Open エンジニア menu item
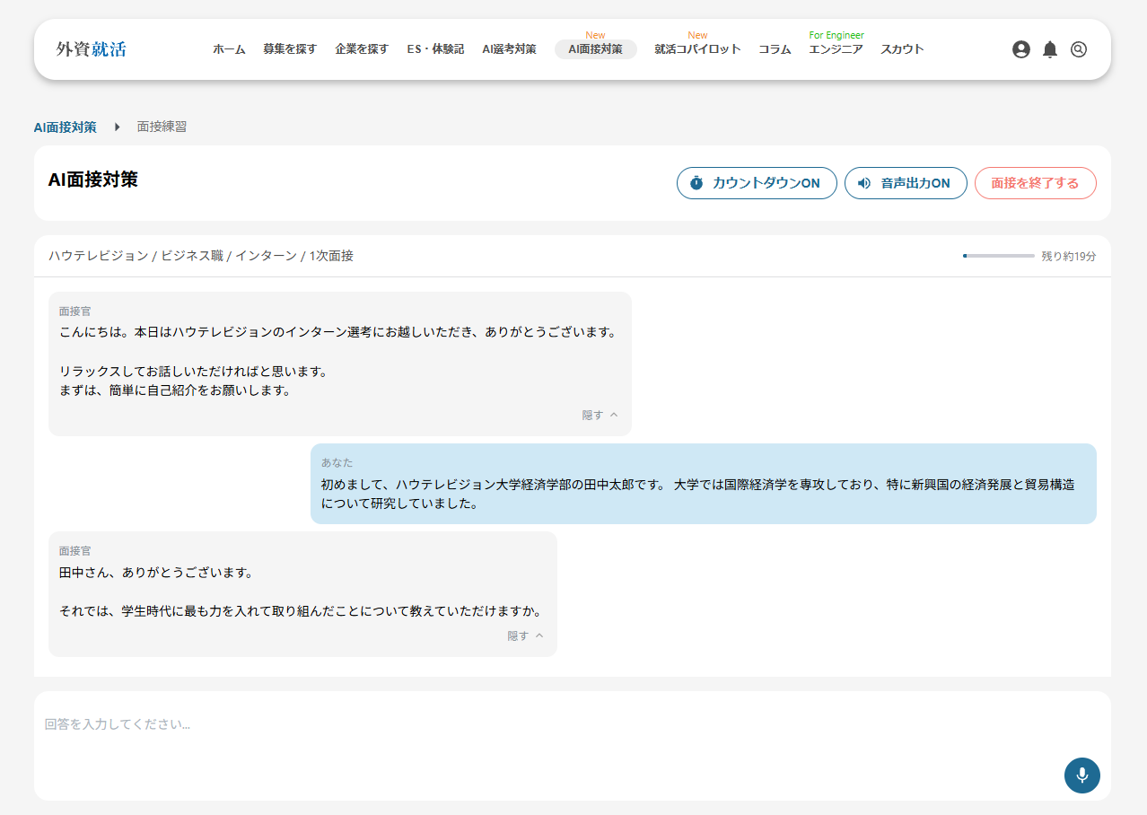 836,49
